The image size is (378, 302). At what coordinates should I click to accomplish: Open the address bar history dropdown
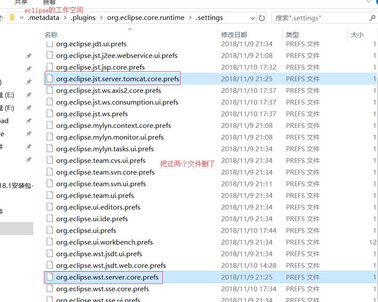(x=252, y=18)
